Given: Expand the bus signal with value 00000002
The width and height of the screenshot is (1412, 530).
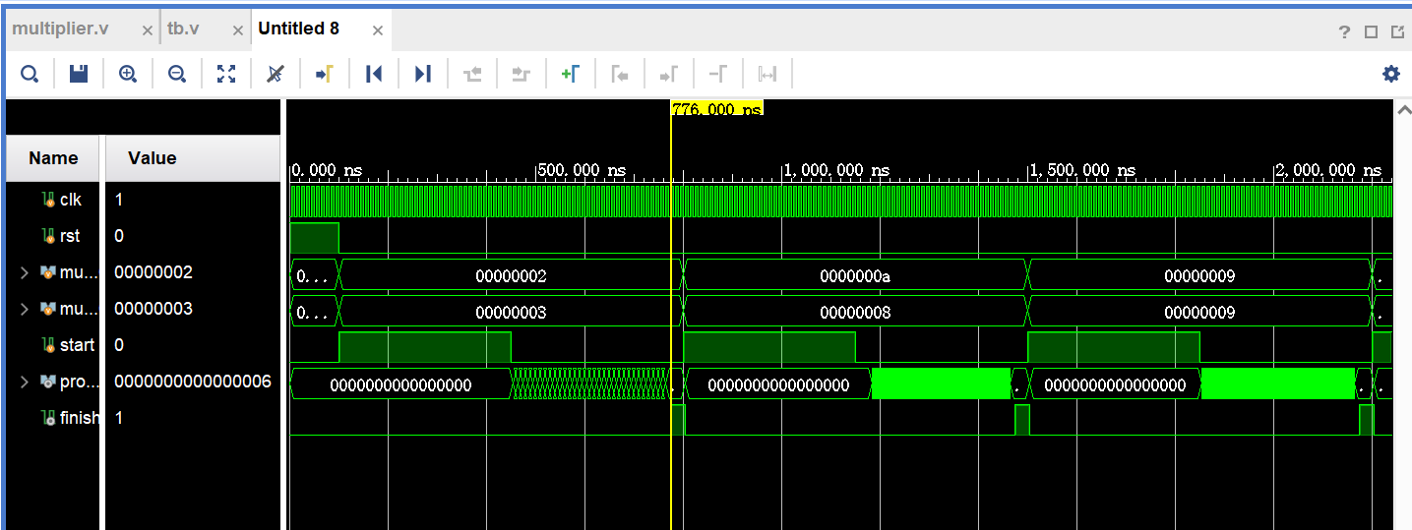Looking at the screenshot, I should pyautogui.click(x=25, y=272).
